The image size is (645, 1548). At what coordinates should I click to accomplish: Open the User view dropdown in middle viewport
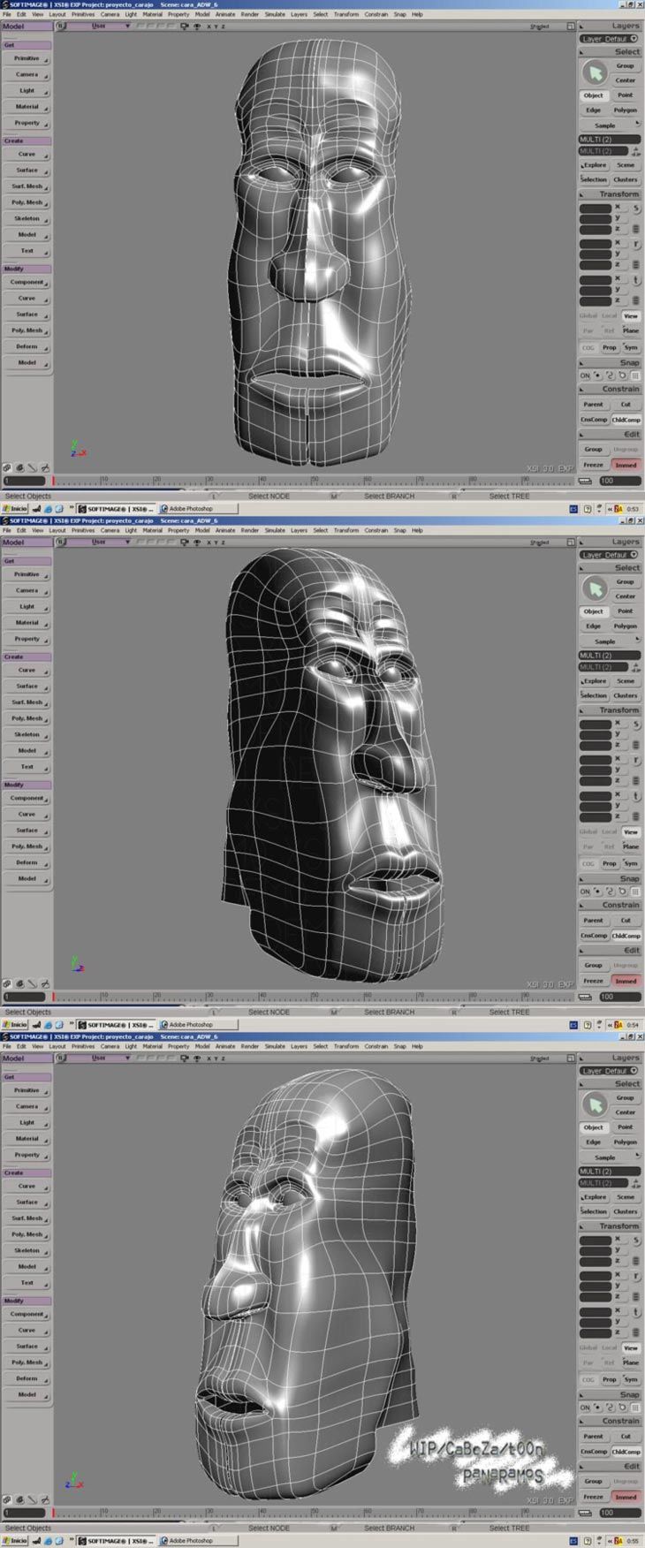click(x=100, y=543)
